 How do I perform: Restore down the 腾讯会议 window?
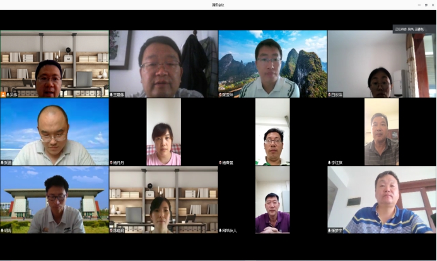[x=425, y=4]
